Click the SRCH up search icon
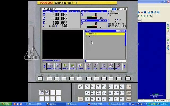The width and height of the screenshot is (170, 106). click(65, 66)
